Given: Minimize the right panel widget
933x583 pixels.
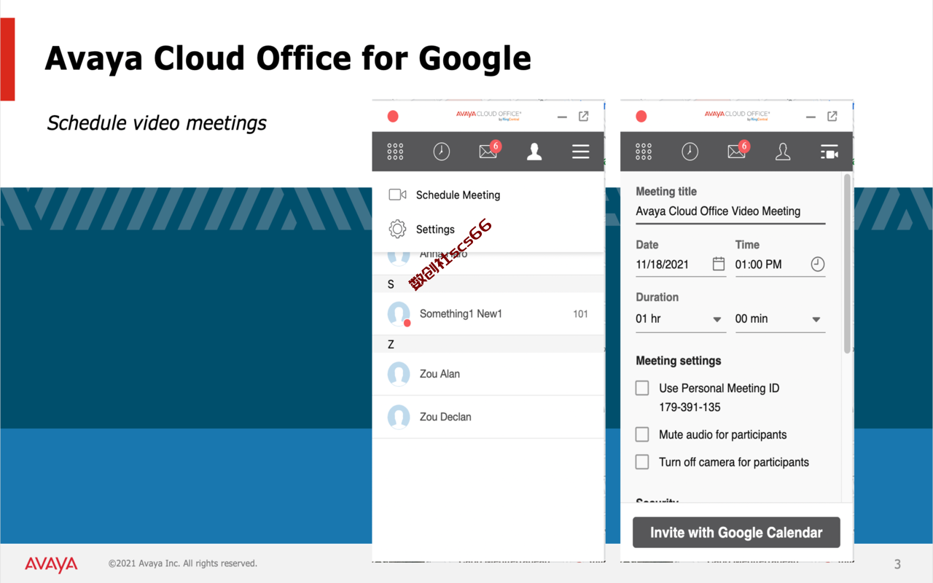Looking at the screenshot, I should point(811,117).
